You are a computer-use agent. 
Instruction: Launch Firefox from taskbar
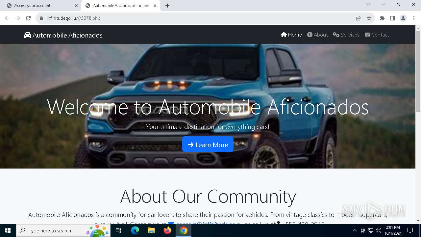pyautogui.click(x=167, y=230)
